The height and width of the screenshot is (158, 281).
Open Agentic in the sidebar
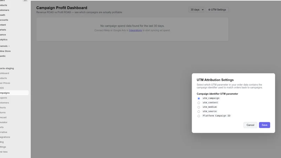[x=3, y=56]
